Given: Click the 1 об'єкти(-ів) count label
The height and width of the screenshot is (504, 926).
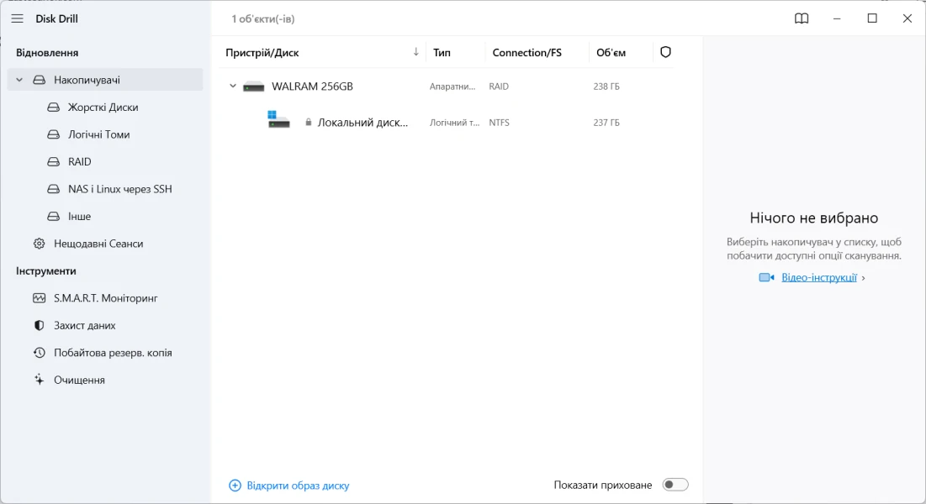Looking at the screenshot, I should click(262, 18).
